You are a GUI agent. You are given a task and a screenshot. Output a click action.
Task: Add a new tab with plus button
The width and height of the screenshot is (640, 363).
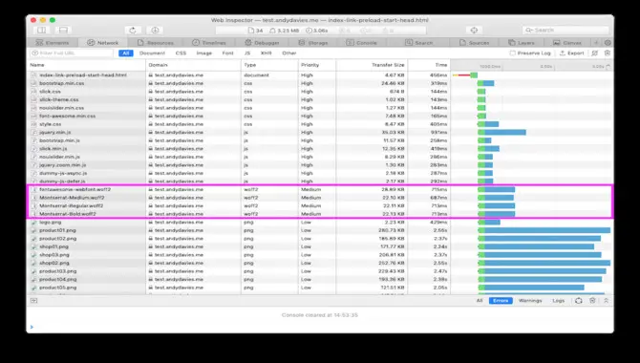[596, 42]
